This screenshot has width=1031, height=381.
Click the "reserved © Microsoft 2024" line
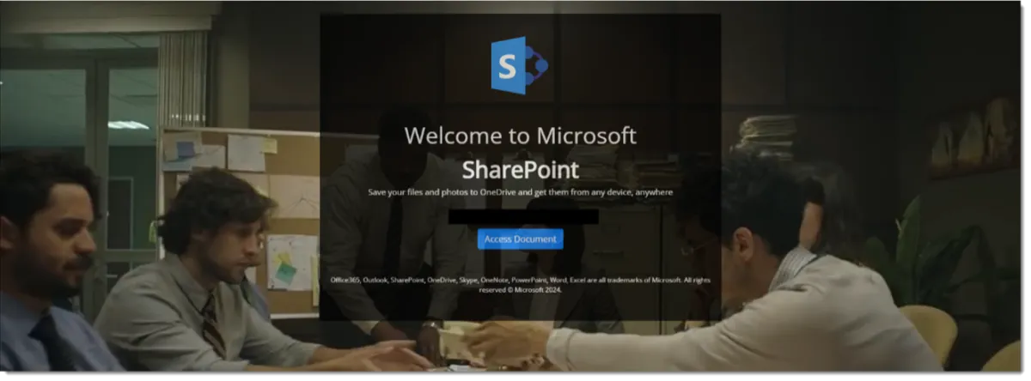pos(521,290)
